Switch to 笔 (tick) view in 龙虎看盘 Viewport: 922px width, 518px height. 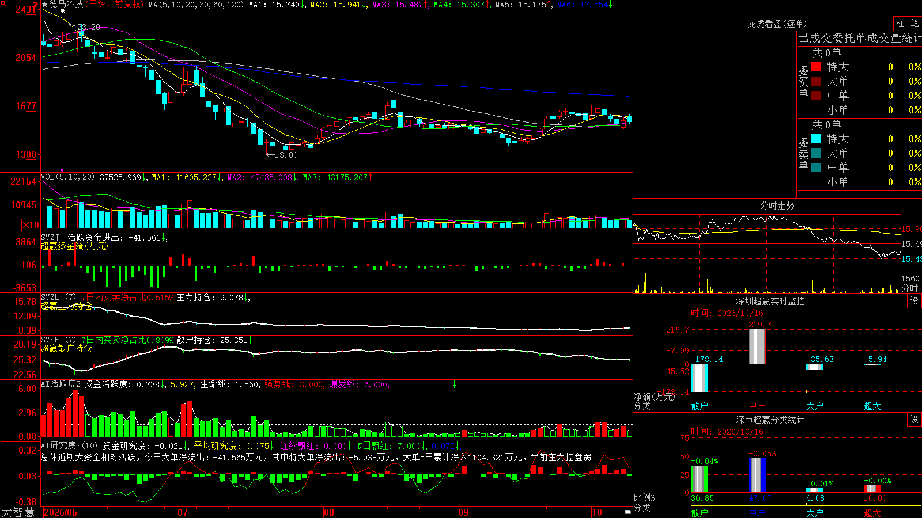[x=915, y=24]
